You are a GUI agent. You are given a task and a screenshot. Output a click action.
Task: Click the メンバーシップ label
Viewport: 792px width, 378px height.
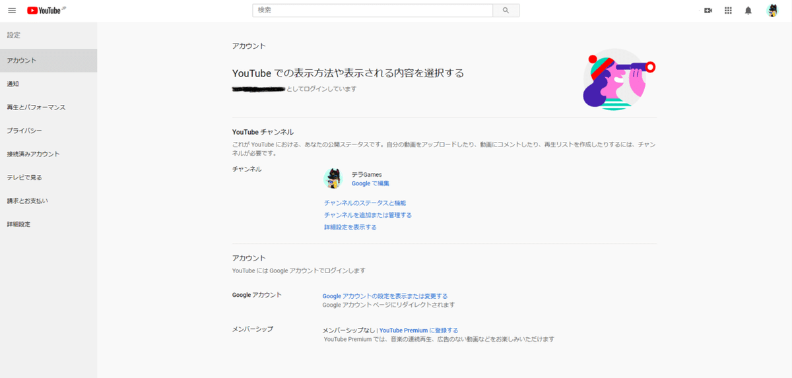(253, 329)
